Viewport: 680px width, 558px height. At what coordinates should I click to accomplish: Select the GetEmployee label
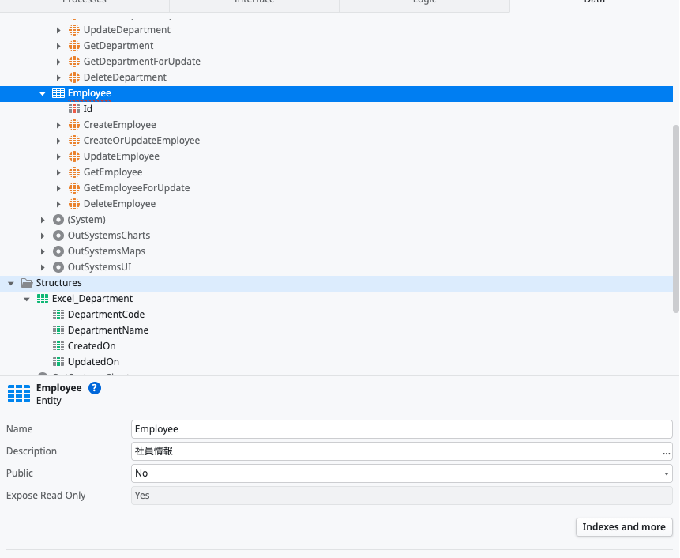point(113,172)
